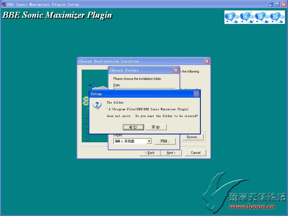This screenshot has height=216, width=288.
Task: Minimize the BBE Setup main window
Action: pos(270,4)
